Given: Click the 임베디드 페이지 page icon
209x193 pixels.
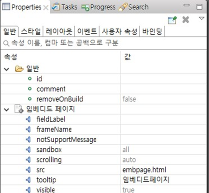Looking at the screenshot, I should pyautogui.click(x=19, y=109).
